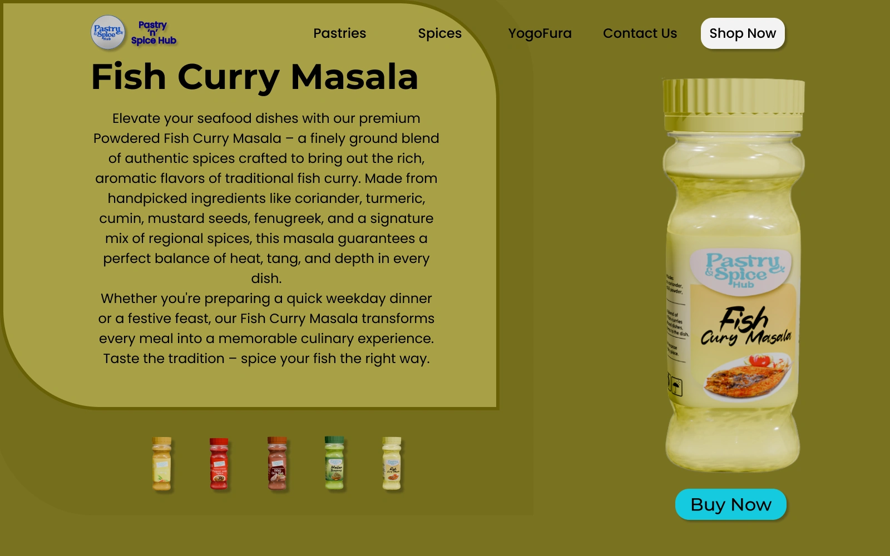The image size is (890, 556).
Task: Click the product description paragraph text
Action: (266, 239)
